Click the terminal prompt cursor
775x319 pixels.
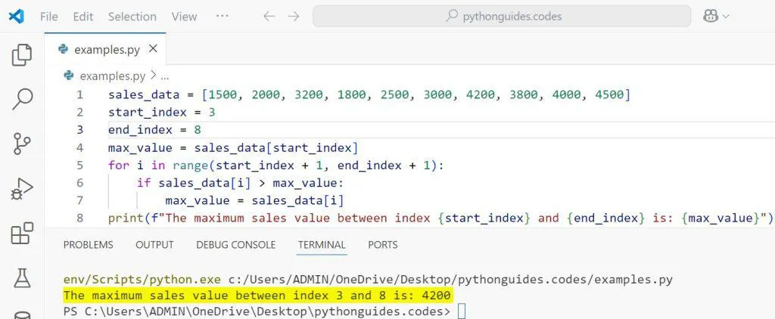tap(462, 311)
